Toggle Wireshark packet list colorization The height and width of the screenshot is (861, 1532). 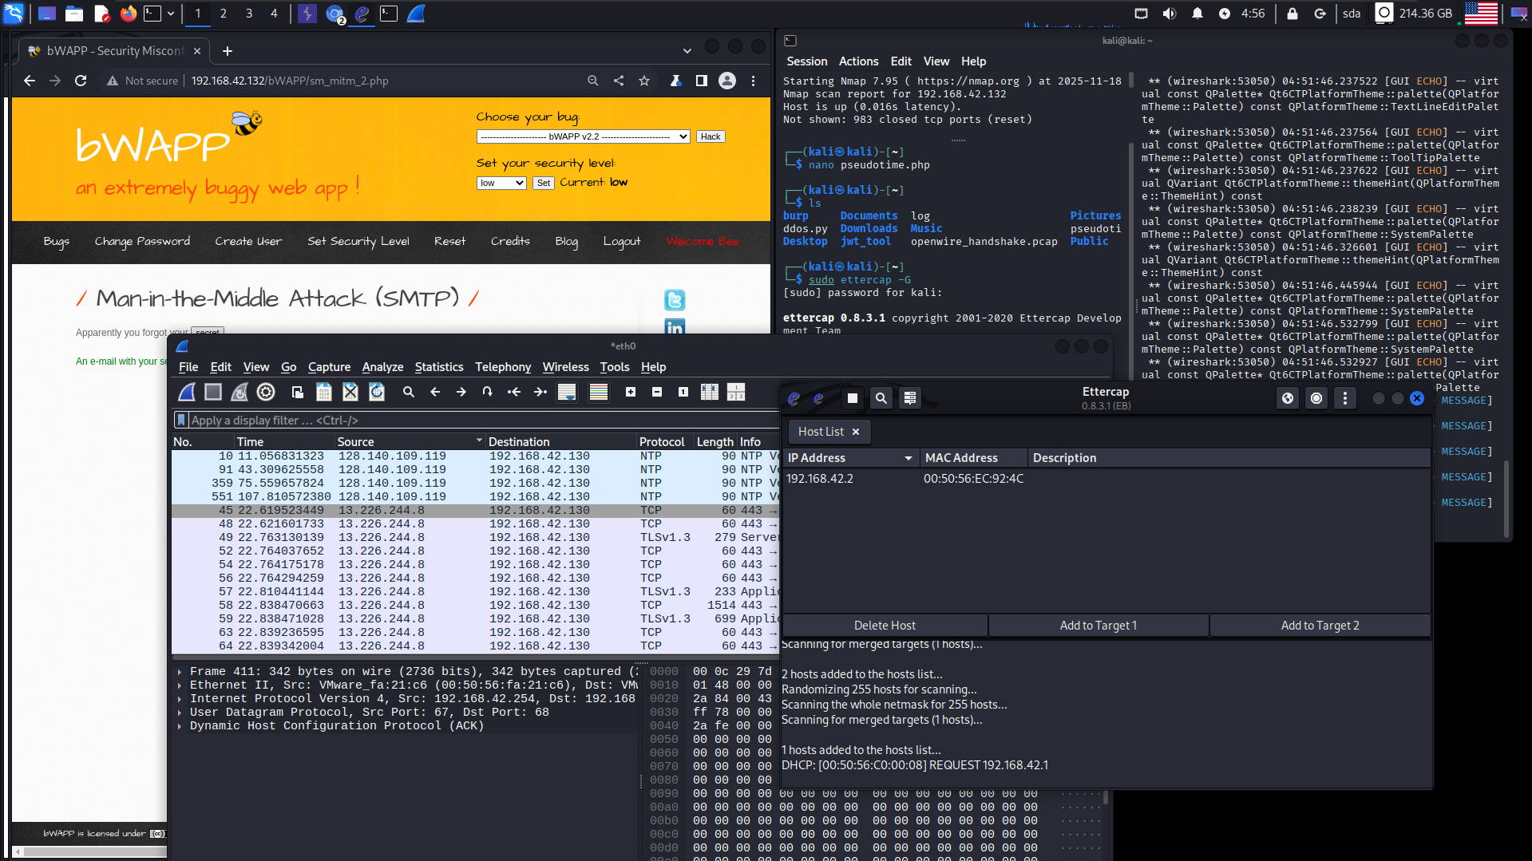598,392
